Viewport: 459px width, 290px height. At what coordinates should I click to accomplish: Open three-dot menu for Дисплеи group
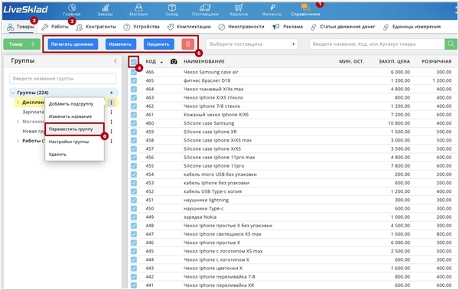[111, 103]
